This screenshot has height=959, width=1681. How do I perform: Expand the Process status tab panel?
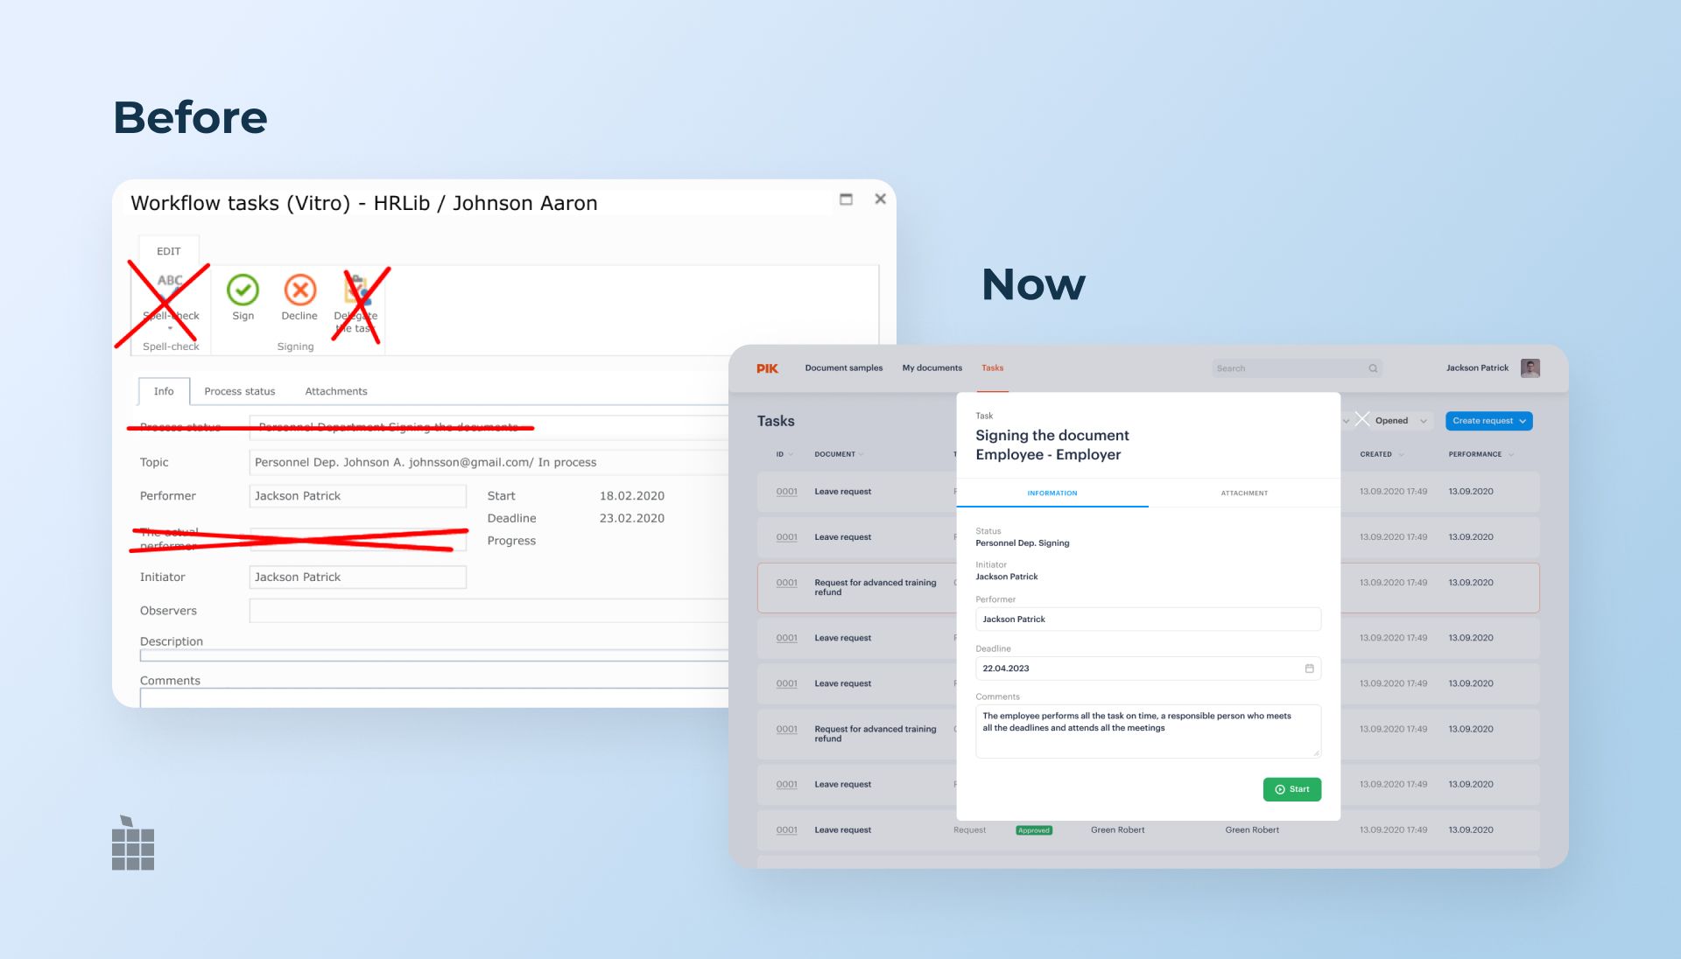pyautogui.click(x=238, y=390)
